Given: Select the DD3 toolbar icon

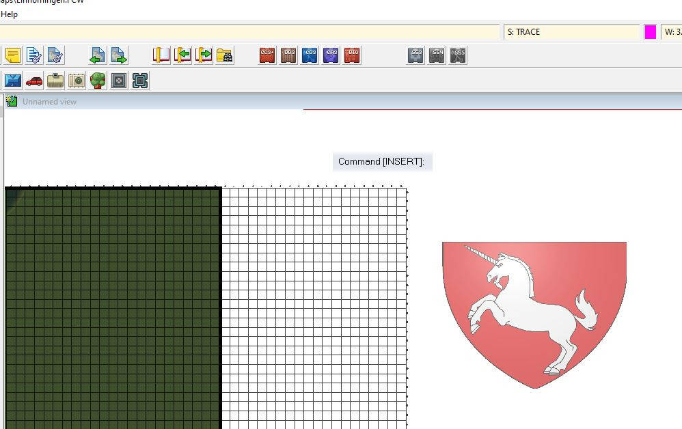Looking at the screenshot, I should [288, 55].
